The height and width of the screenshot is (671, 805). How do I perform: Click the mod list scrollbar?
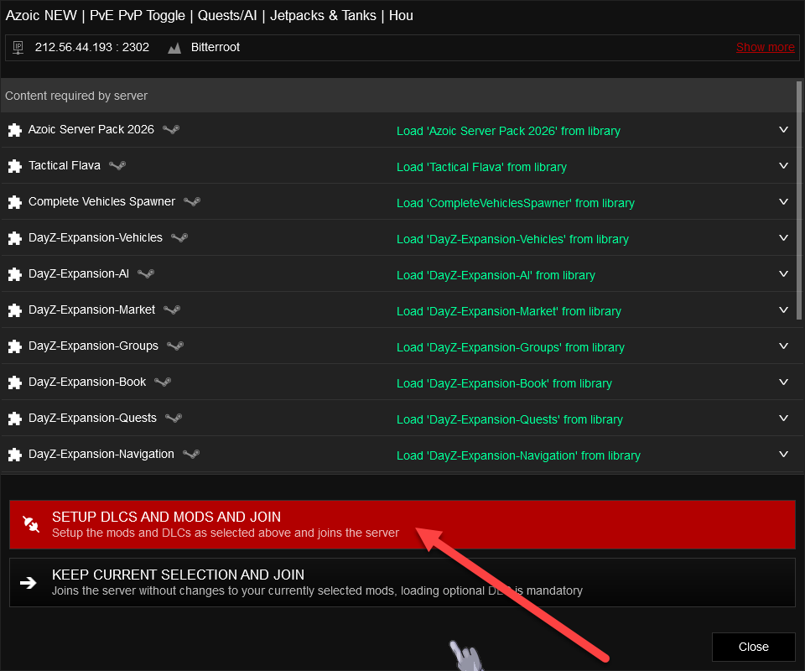pos(799,200)
